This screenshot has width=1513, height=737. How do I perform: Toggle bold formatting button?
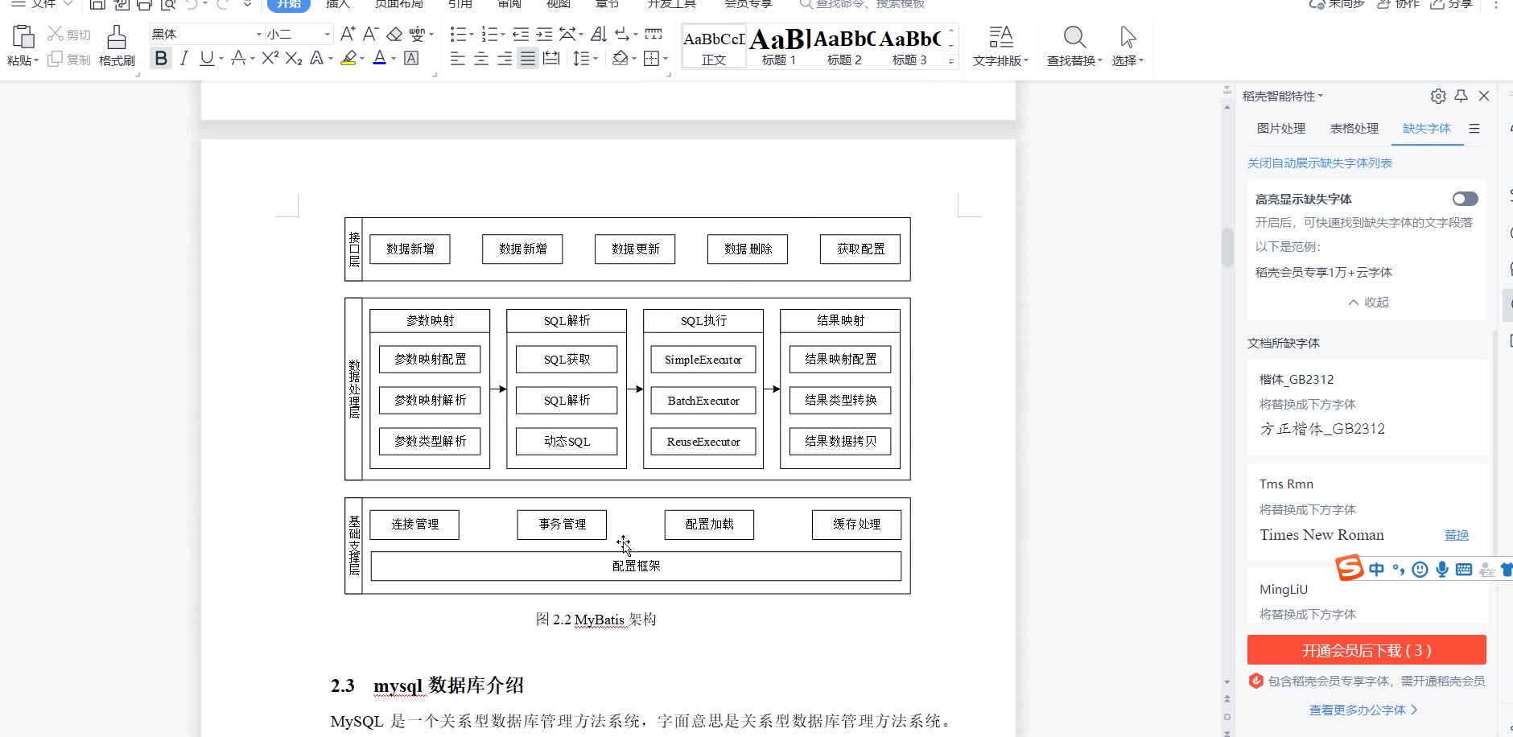161,58
